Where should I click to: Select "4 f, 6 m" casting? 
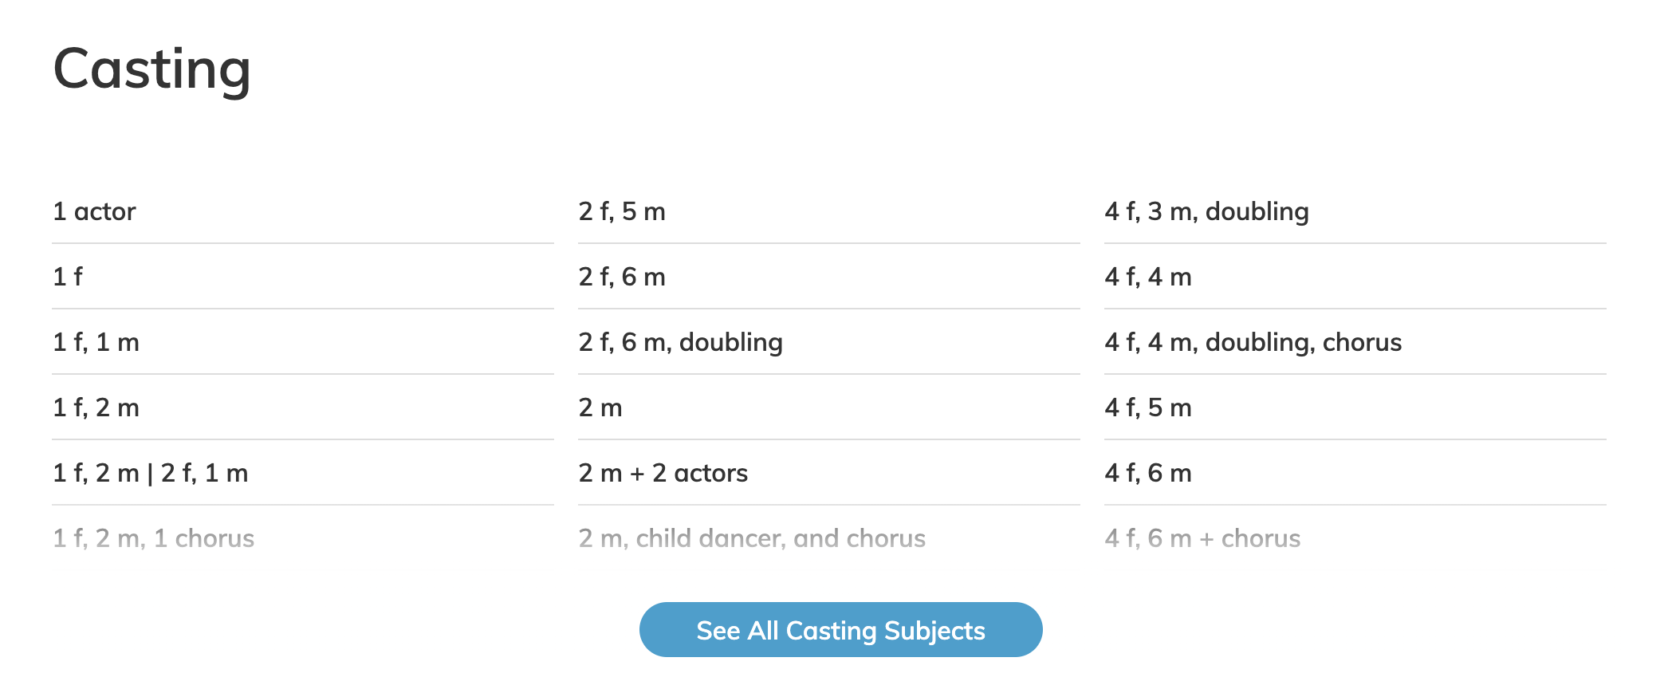[1148, 473]
